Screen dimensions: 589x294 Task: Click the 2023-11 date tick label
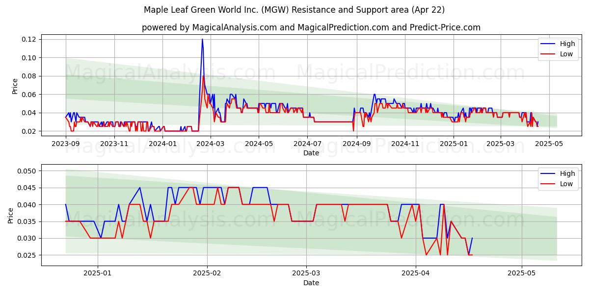tap(114, 144)
